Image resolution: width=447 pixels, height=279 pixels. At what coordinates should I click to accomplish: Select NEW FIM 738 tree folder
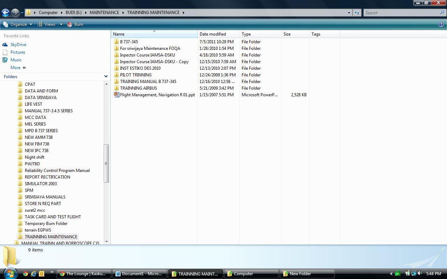pos(37,144)
